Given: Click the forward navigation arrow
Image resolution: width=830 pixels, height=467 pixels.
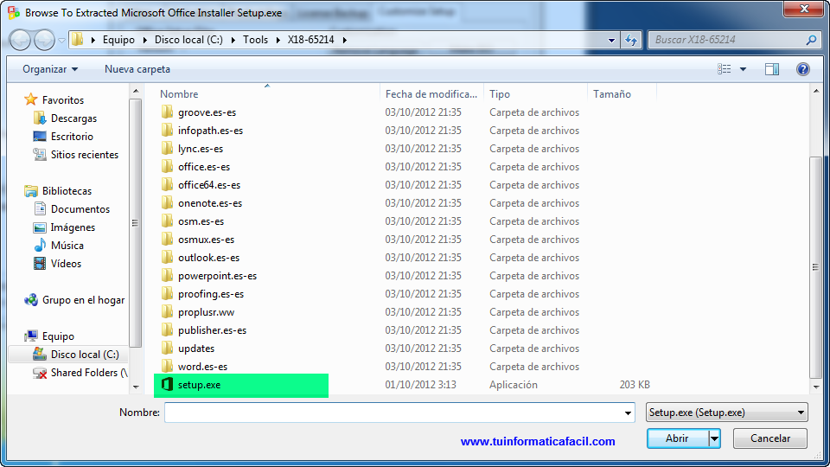Looking at the screenshot, I should click(44, 40).
